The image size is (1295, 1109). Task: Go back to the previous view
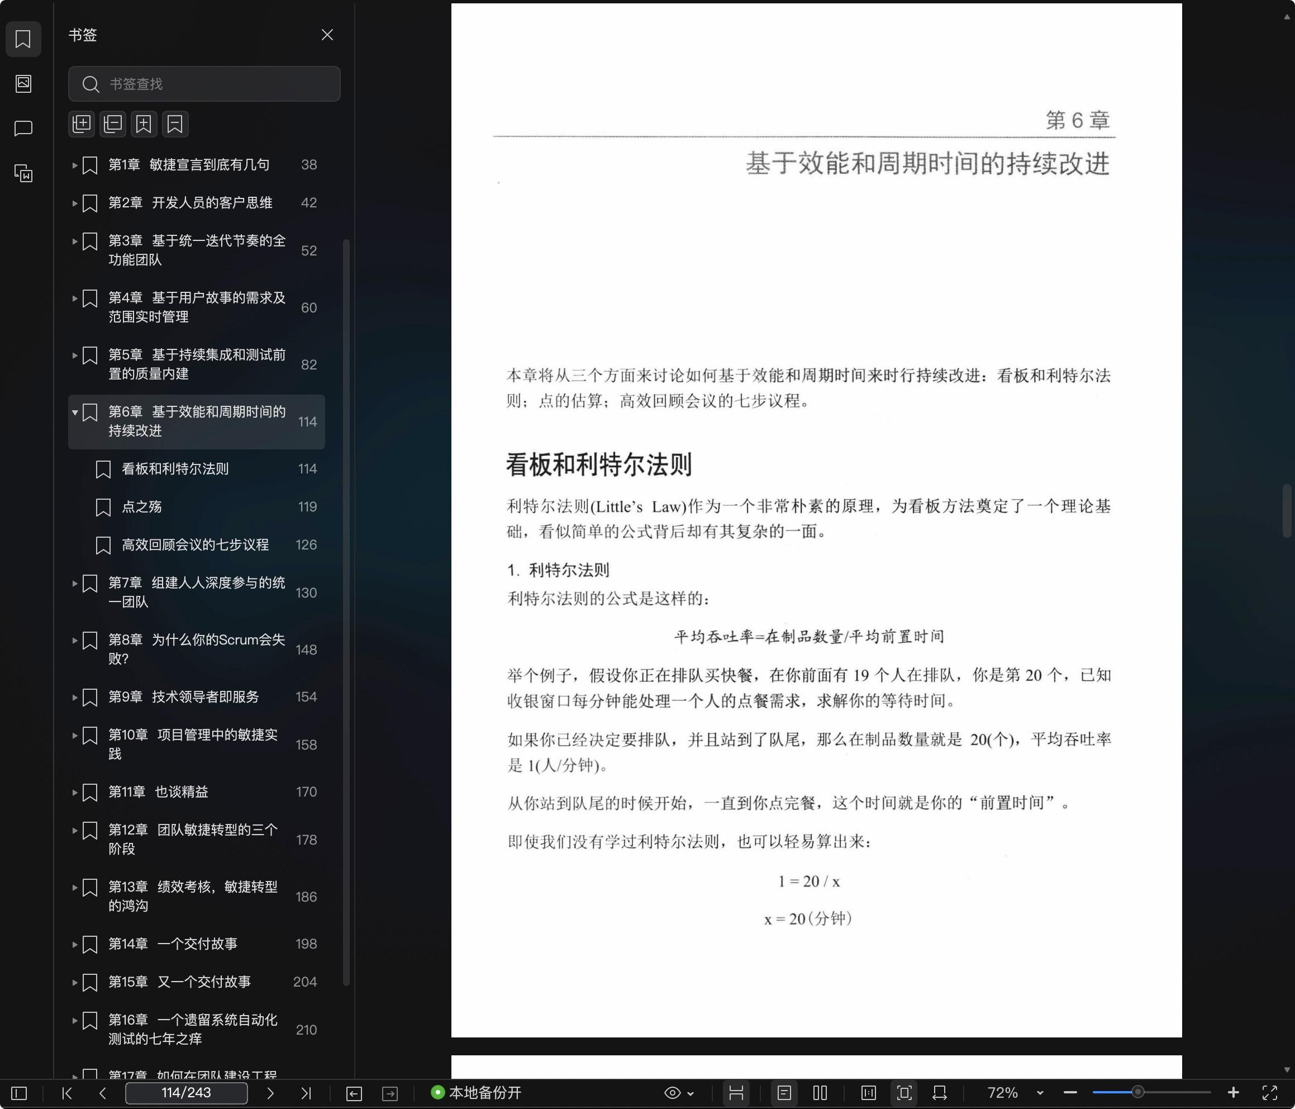click(354, 1093)
